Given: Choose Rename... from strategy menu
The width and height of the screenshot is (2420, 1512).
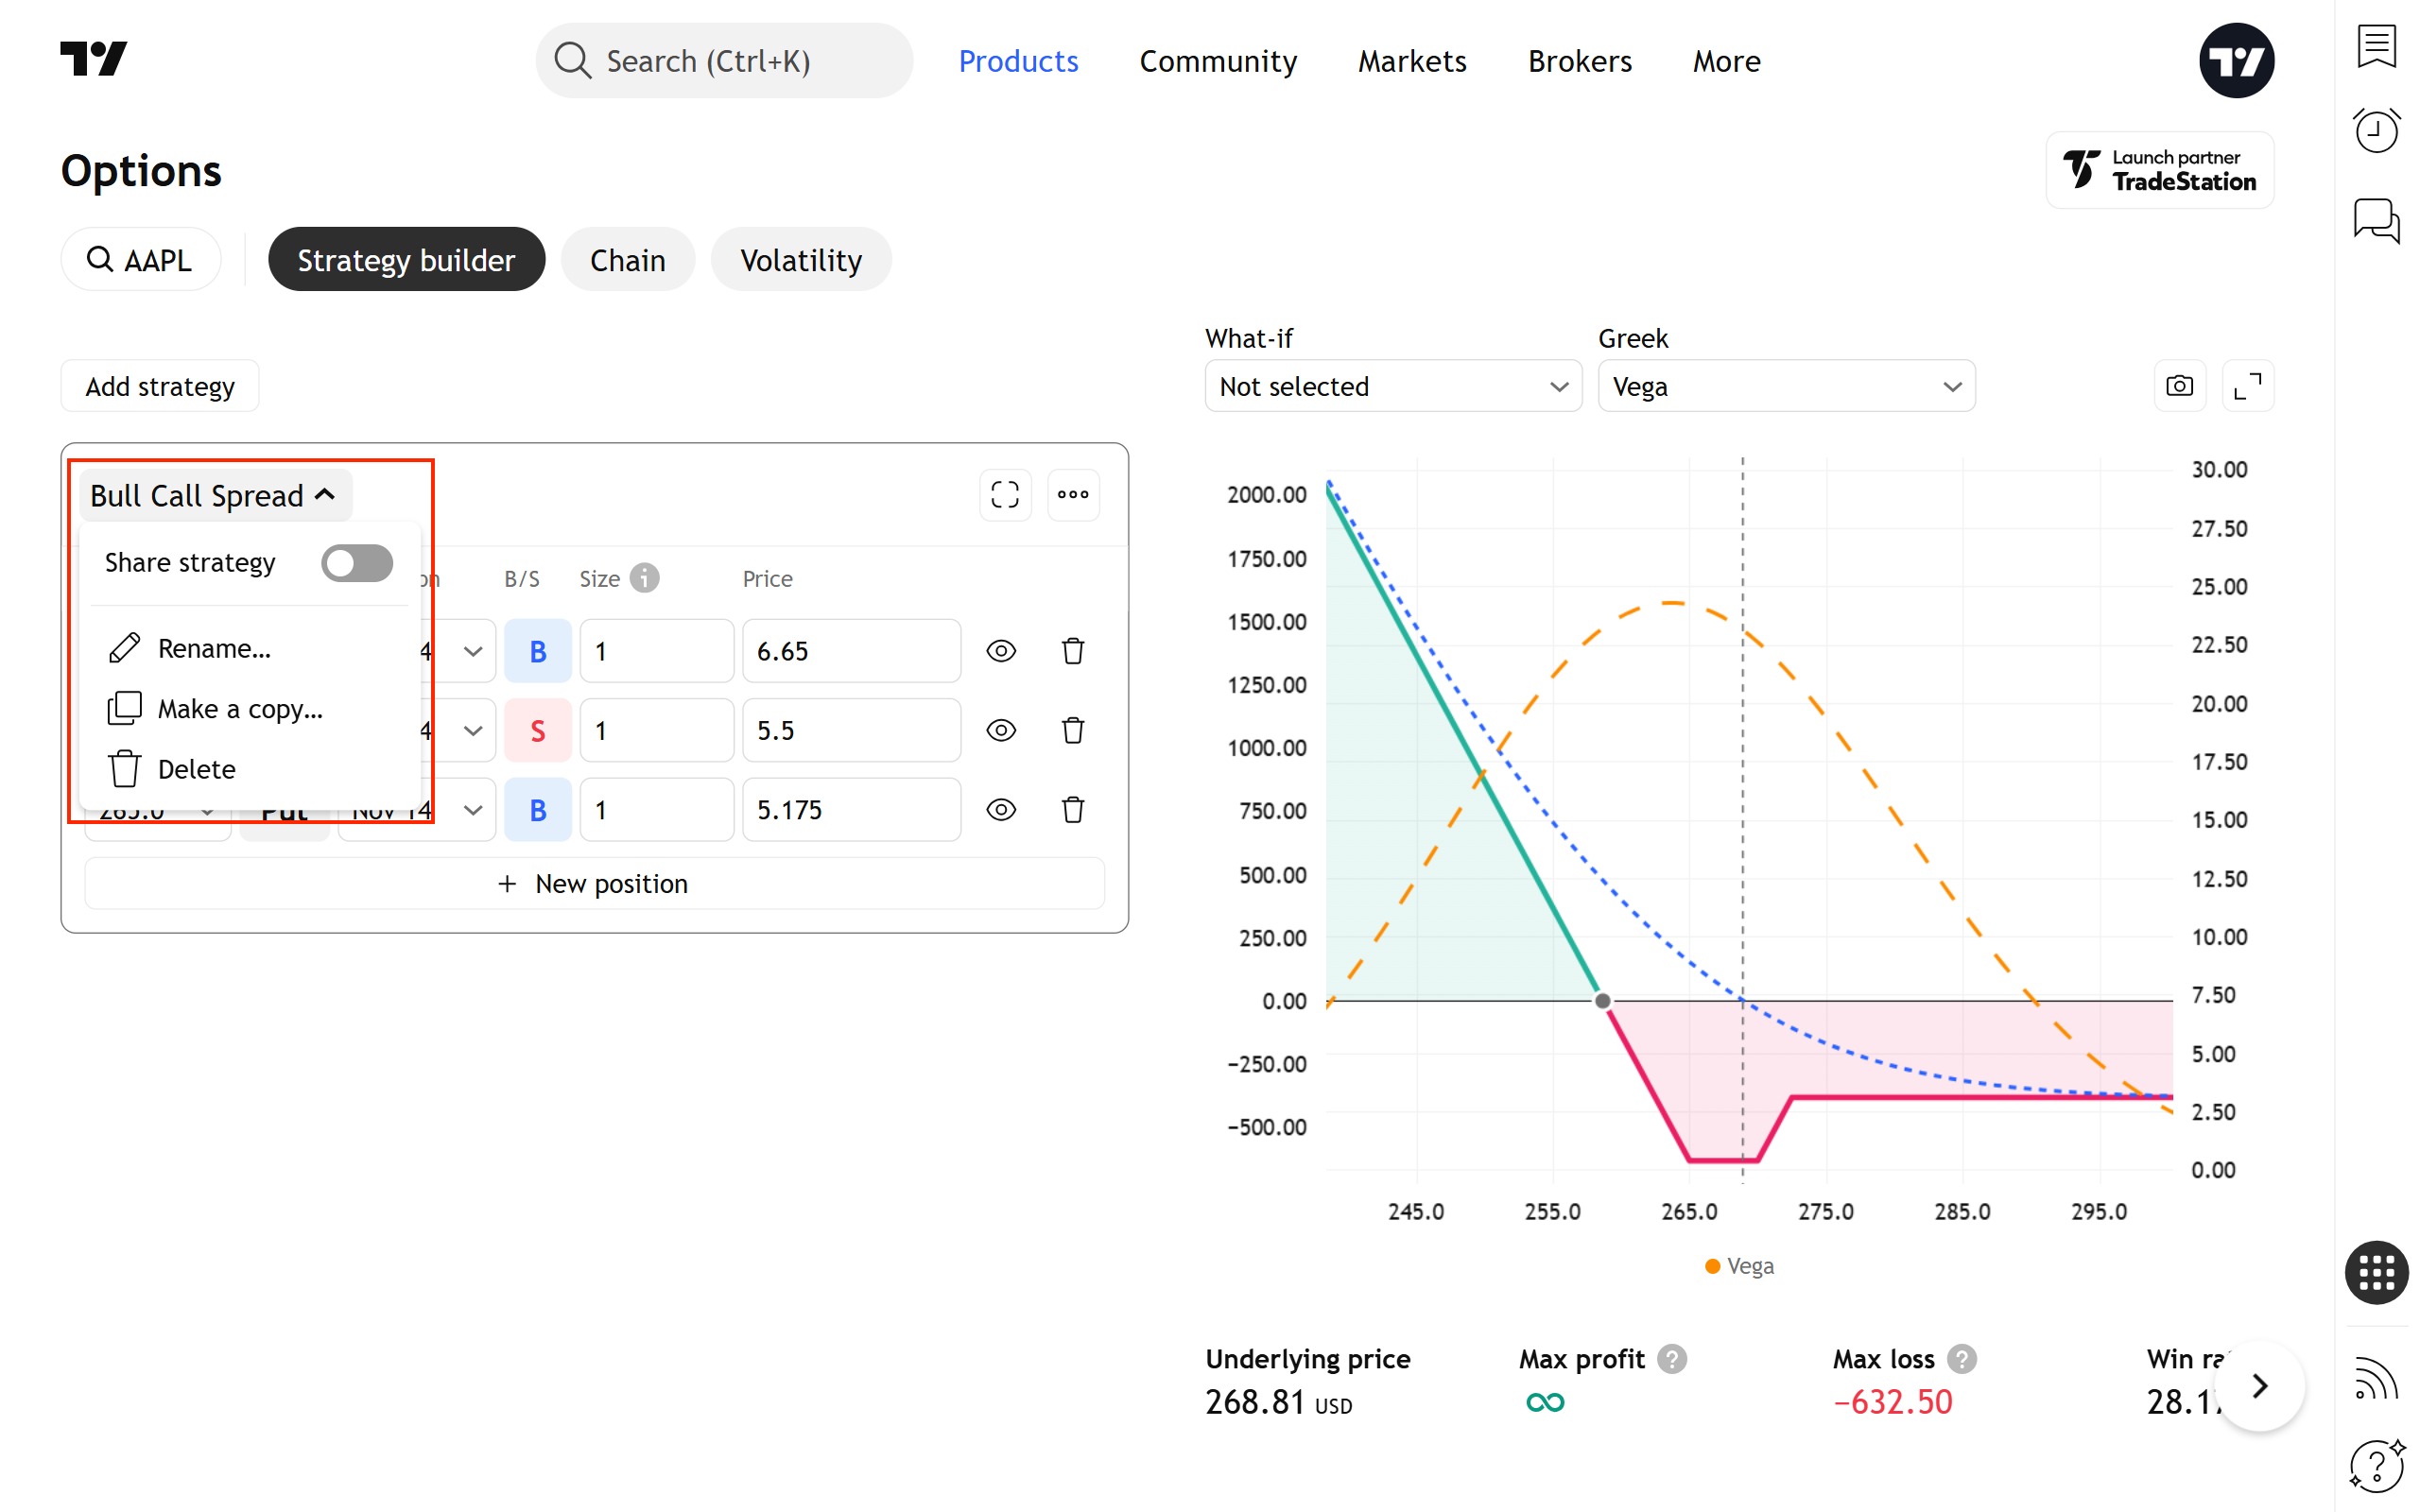Looking at the screenshot, I should click(214, 649).
